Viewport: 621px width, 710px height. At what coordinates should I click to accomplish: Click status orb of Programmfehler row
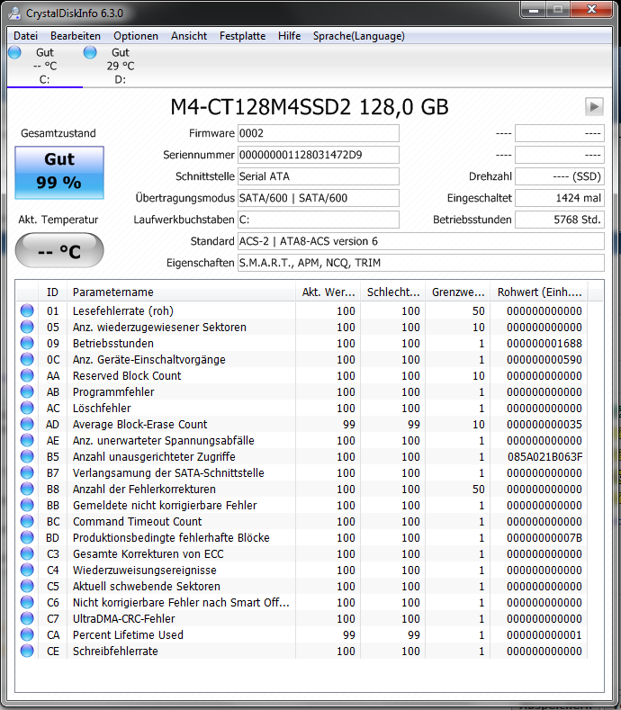click(x=27, y=391)
